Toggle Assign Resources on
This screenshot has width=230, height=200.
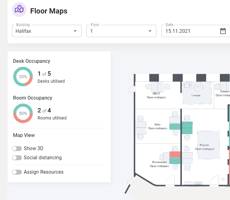[17, 172]
